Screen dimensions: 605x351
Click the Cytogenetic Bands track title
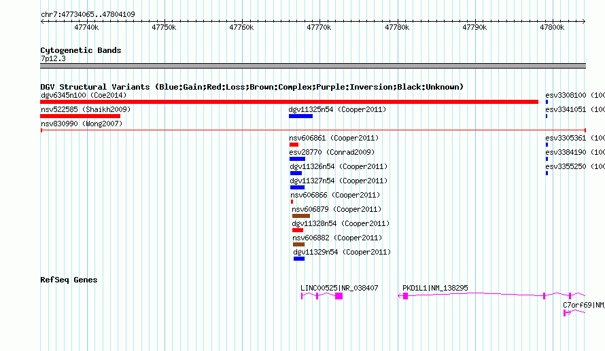(81, 50)
